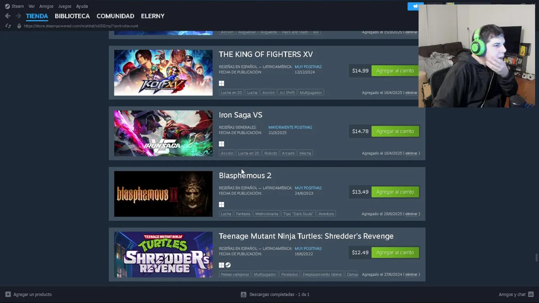Remove THE KING OF FIGHTERS XV via eliminar
This screenshot has height=303, width=539.
411,93
